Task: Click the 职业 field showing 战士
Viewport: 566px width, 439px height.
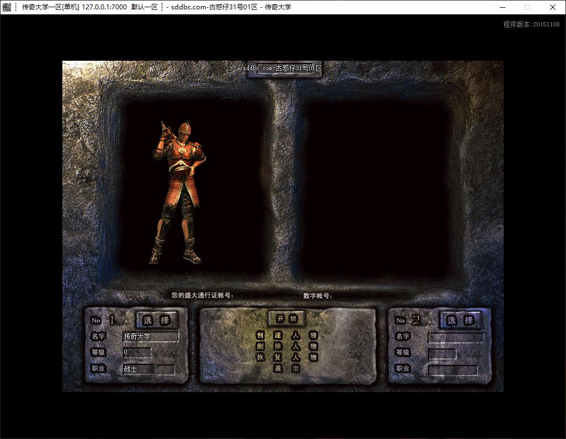Action: click(149, 369)
